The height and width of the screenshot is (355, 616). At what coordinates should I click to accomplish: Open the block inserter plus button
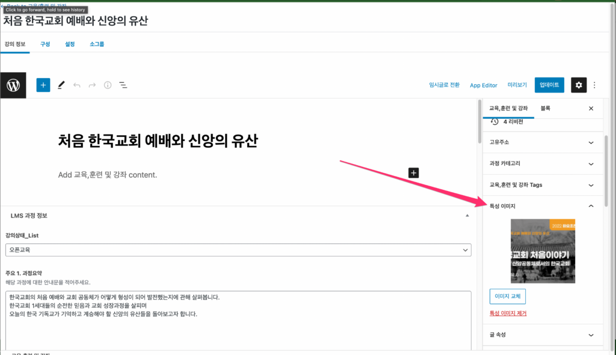pos(43,85)
